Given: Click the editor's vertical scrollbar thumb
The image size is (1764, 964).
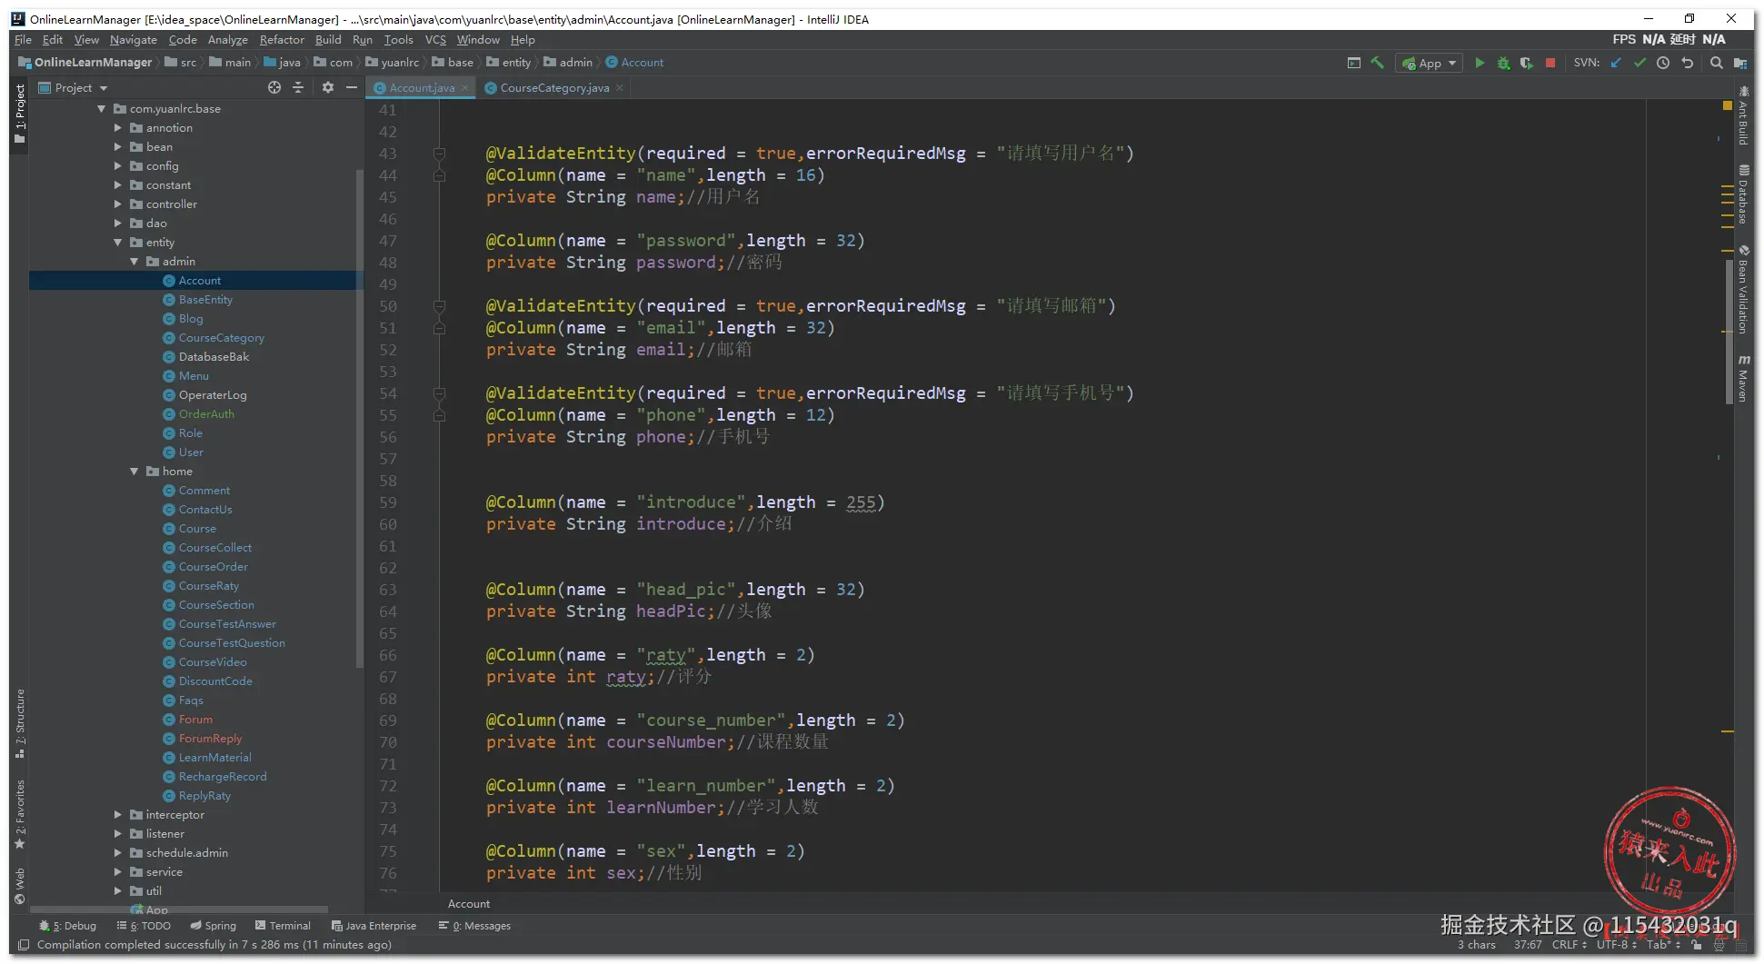Looking at the screenshot, I should (x=1729, y=332).
